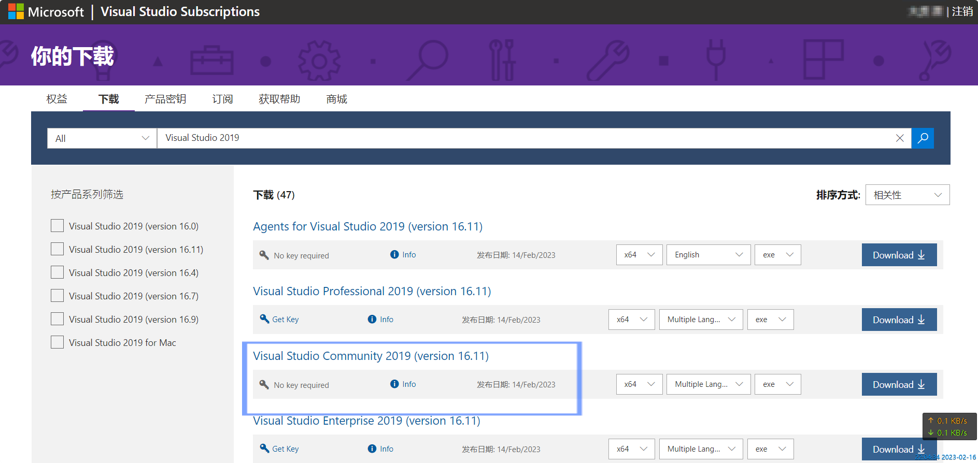
Task: Click the Visual Studio Subscriptions header link
Action: coord(180,11)
